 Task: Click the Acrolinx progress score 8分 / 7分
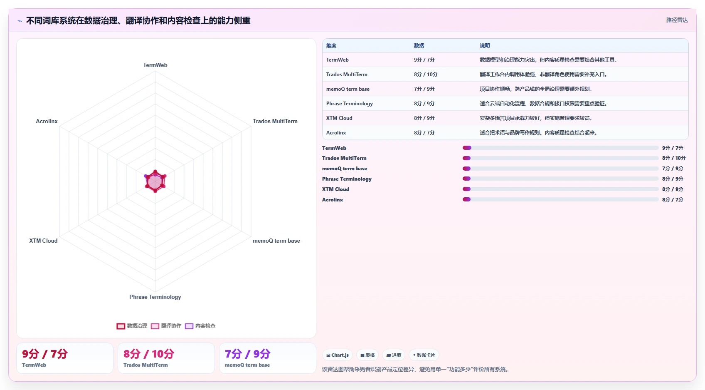(x=673, y=200)
